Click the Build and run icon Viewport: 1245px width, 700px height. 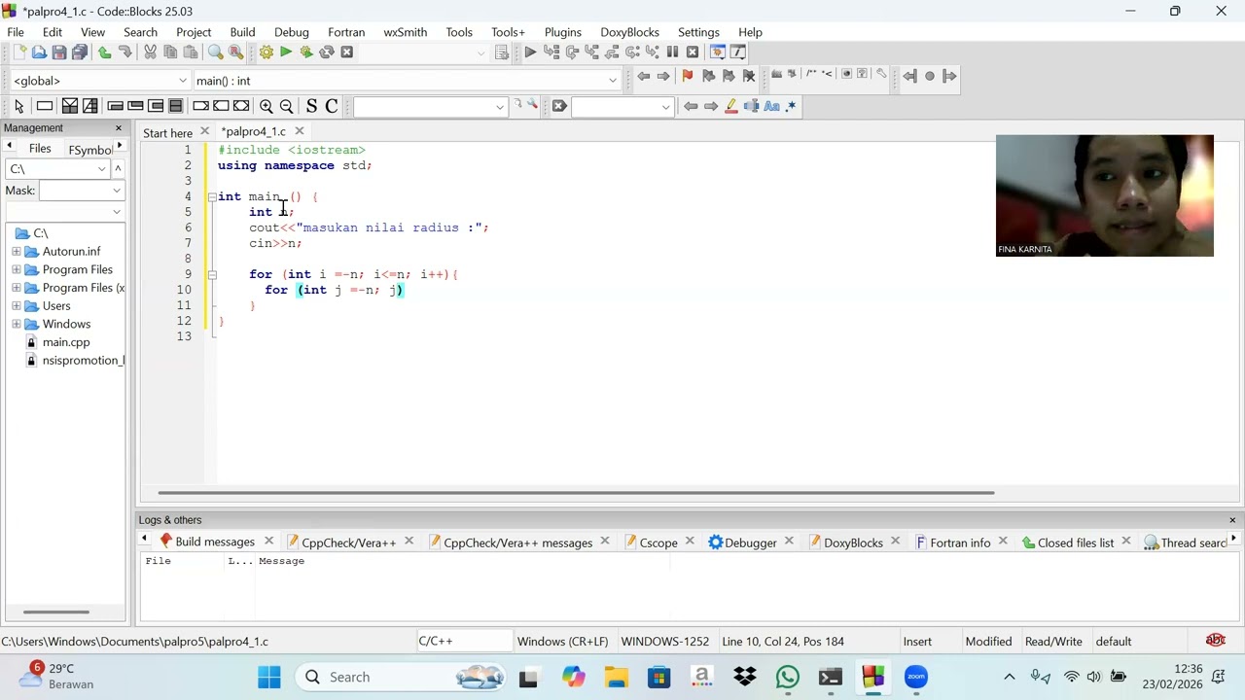[306, 52]
